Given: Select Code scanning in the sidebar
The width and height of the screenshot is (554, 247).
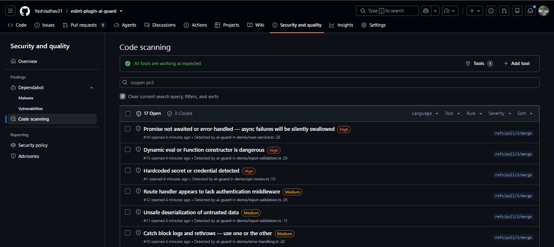Looking at the screenshot, I should tap(51, 119).
